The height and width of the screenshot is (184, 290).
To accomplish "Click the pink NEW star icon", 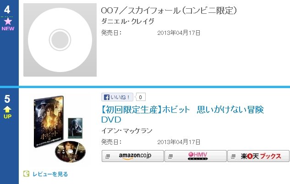I will tap(8, 22).
